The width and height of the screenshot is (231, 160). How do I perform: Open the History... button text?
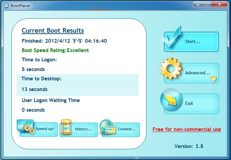coord(83,129)
